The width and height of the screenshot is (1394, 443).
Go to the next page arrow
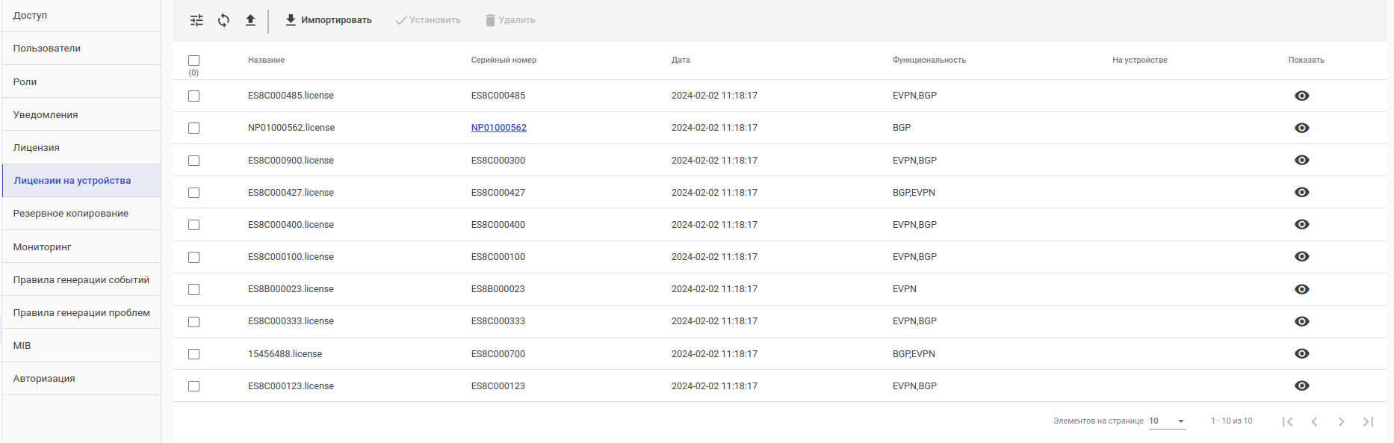[x=1341, y=421]
